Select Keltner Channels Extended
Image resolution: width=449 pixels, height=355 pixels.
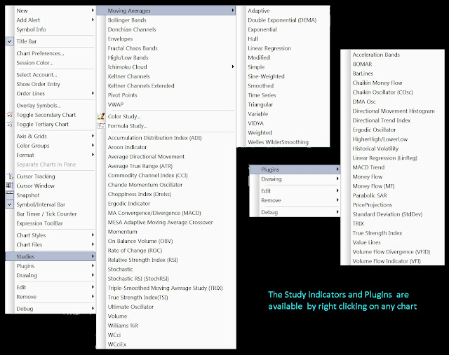tap(141, 85)
